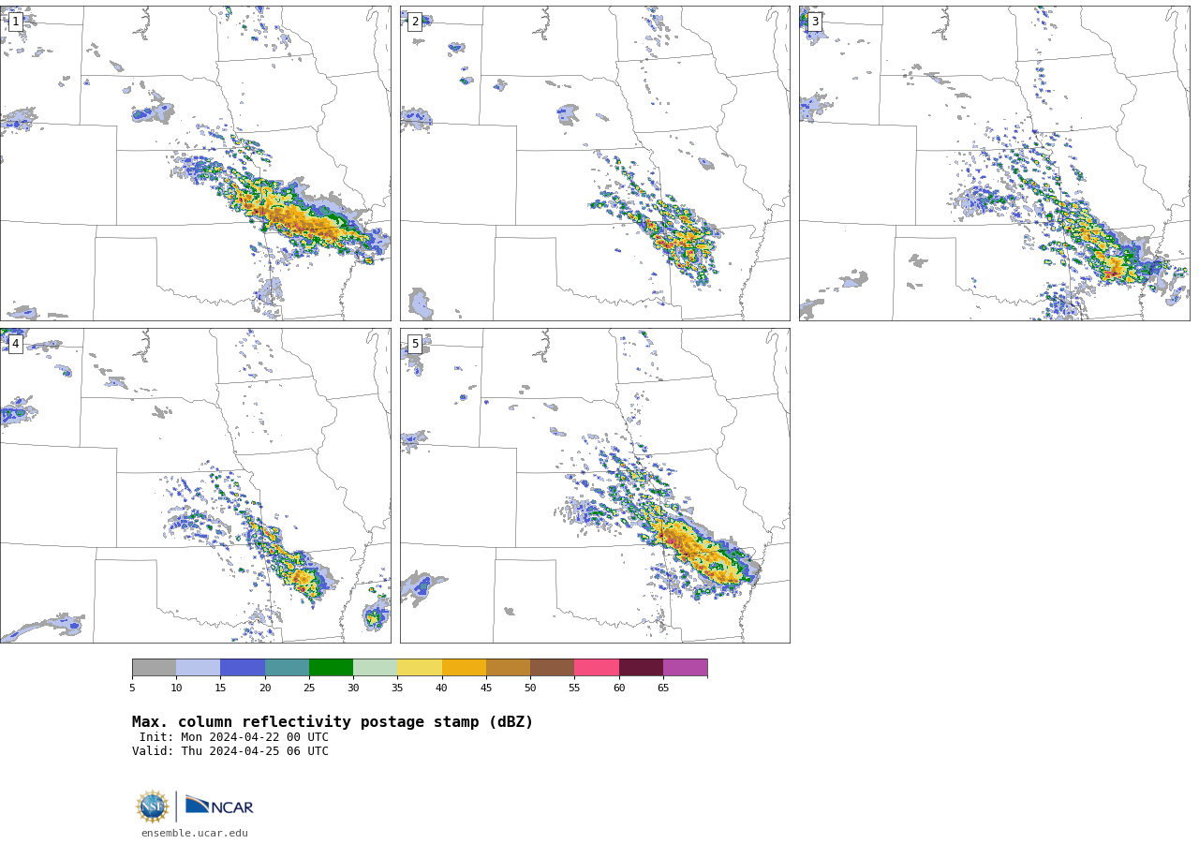
Task: Click the teal 20-25 dBZ swatch
Action: coord(287,668)
